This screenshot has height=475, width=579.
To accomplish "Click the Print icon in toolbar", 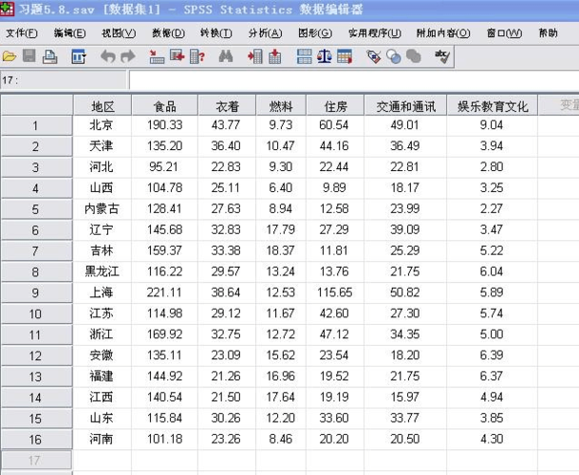I will pos(50,57).
